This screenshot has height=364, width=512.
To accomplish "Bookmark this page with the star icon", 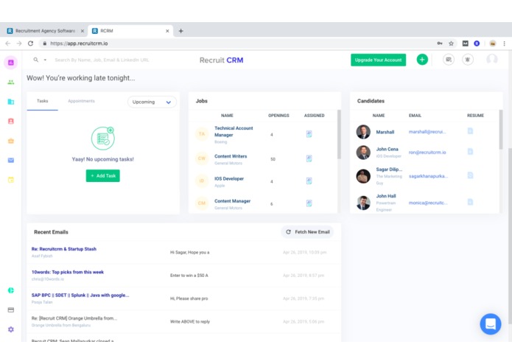I will 451,43.
